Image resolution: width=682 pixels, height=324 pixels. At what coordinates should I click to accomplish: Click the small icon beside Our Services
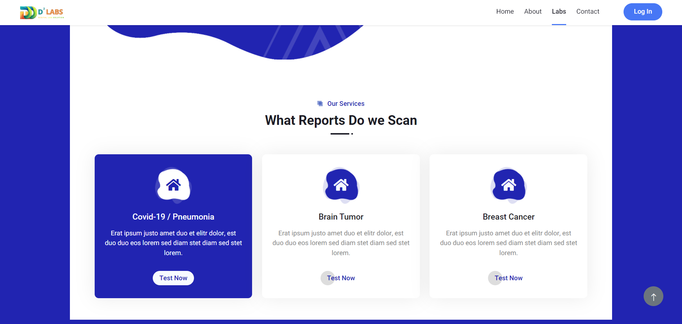[320, 103]
